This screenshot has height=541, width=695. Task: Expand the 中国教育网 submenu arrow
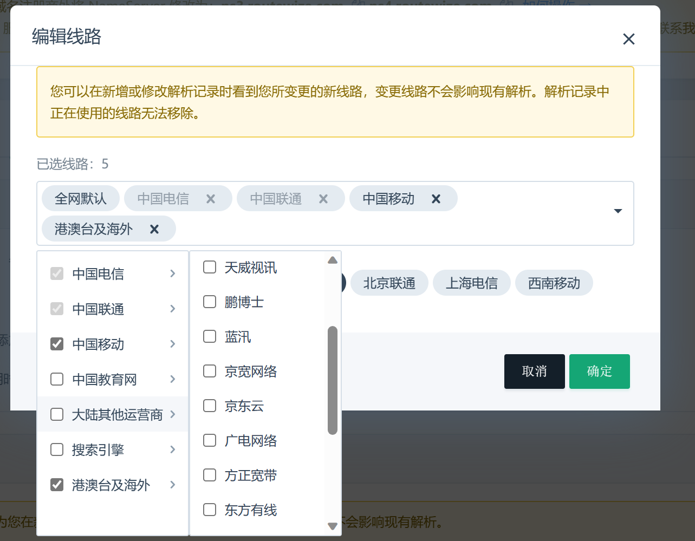(173, 379)
